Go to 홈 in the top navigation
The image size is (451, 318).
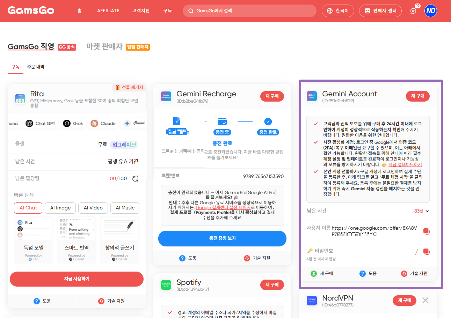coord(79,11)
